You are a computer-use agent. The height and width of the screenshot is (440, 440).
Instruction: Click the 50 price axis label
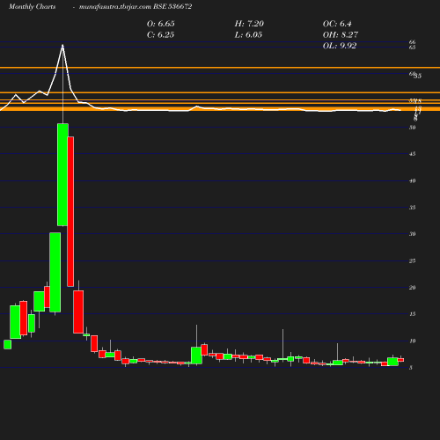click(412, 128)
